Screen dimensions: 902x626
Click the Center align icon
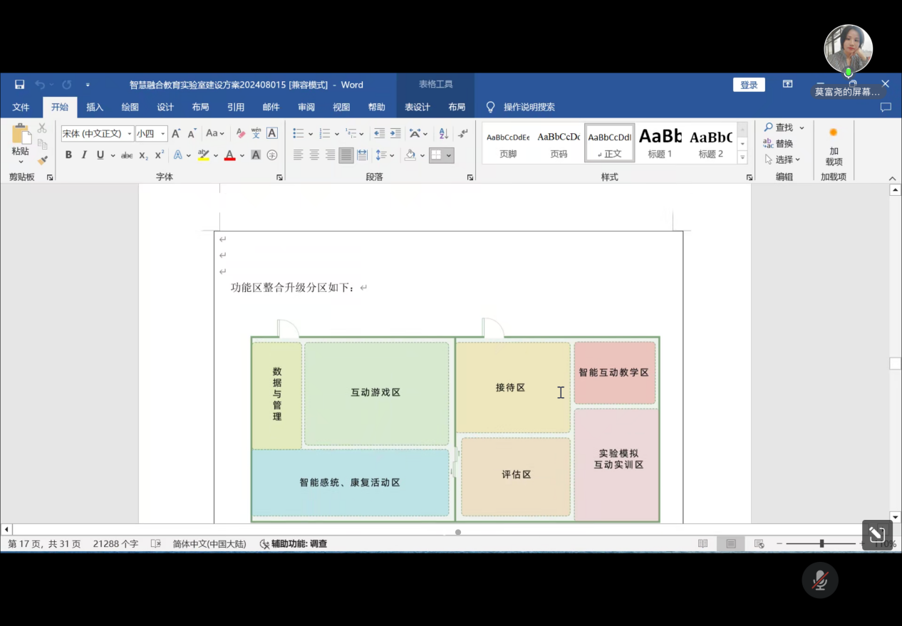(314, 155)
